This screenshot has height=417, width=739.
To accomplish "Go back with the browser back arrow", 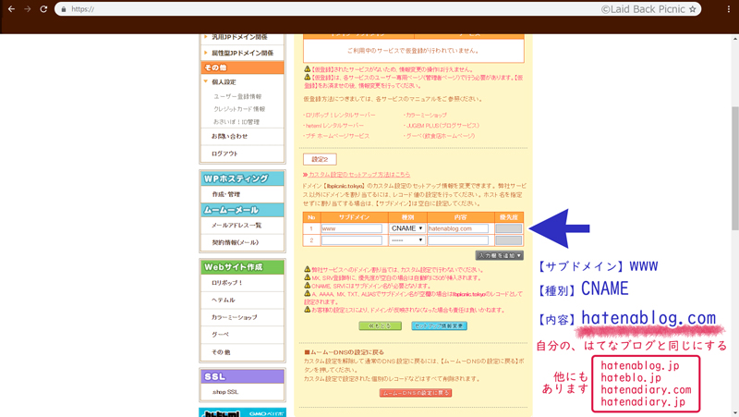I will [x=12, y=9].
